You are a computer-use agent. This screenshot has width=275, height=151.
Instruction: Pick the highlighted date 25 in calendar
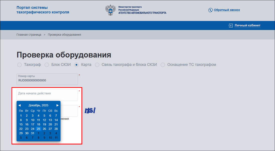(38, 129)
